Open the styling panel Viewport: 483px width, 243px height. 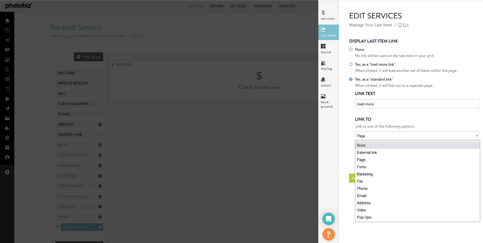tap(326, 65)
